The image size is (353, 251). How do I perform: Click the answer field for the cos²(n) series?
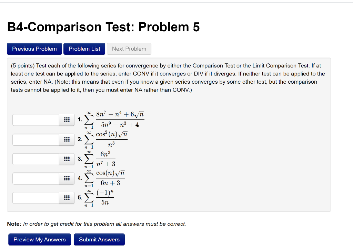click(x=36, y=139)
